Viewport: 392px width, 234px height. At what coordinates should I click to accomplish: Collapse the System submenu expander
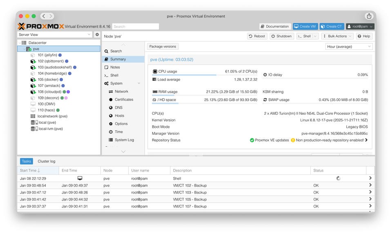point(139,83)
